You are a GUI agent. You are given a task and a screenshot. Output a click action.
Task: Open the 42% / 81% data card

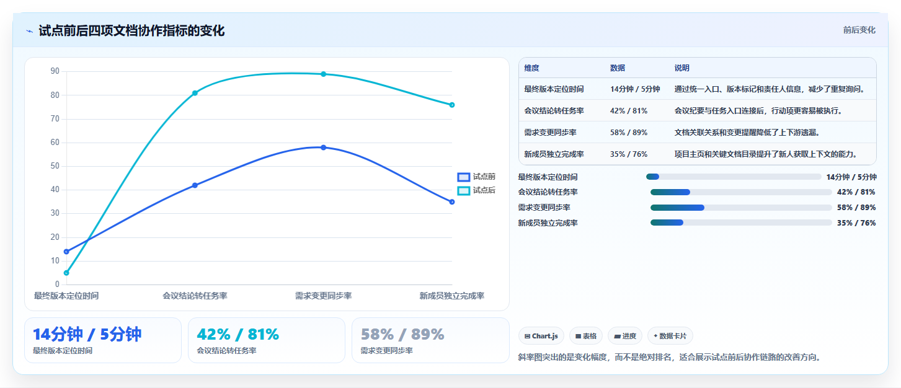pyautogui.click(x=267, y=340)
